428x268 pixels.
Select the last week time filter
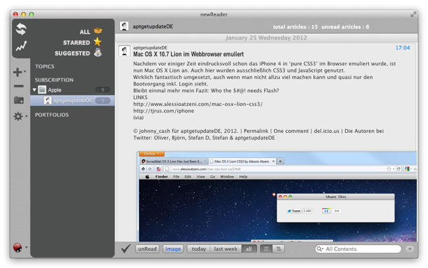pyautogui.click(x=226, y=249)
